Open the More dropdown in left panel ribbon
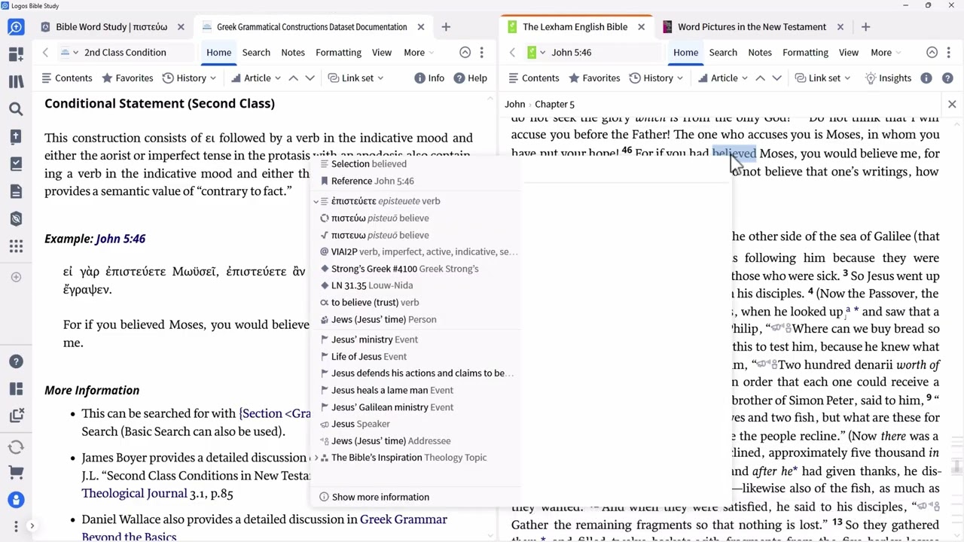 pos(419,53)
